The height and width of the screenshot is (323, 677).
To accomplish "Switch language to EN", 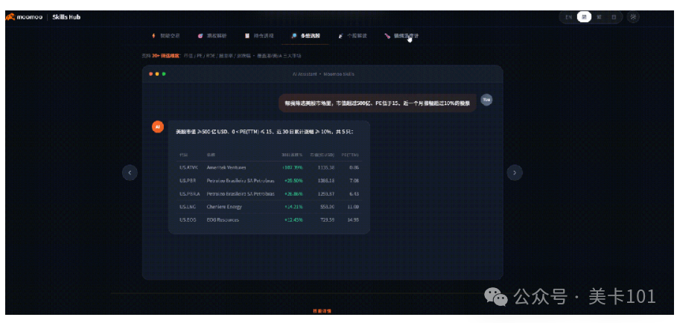I will tap(568, 17).
